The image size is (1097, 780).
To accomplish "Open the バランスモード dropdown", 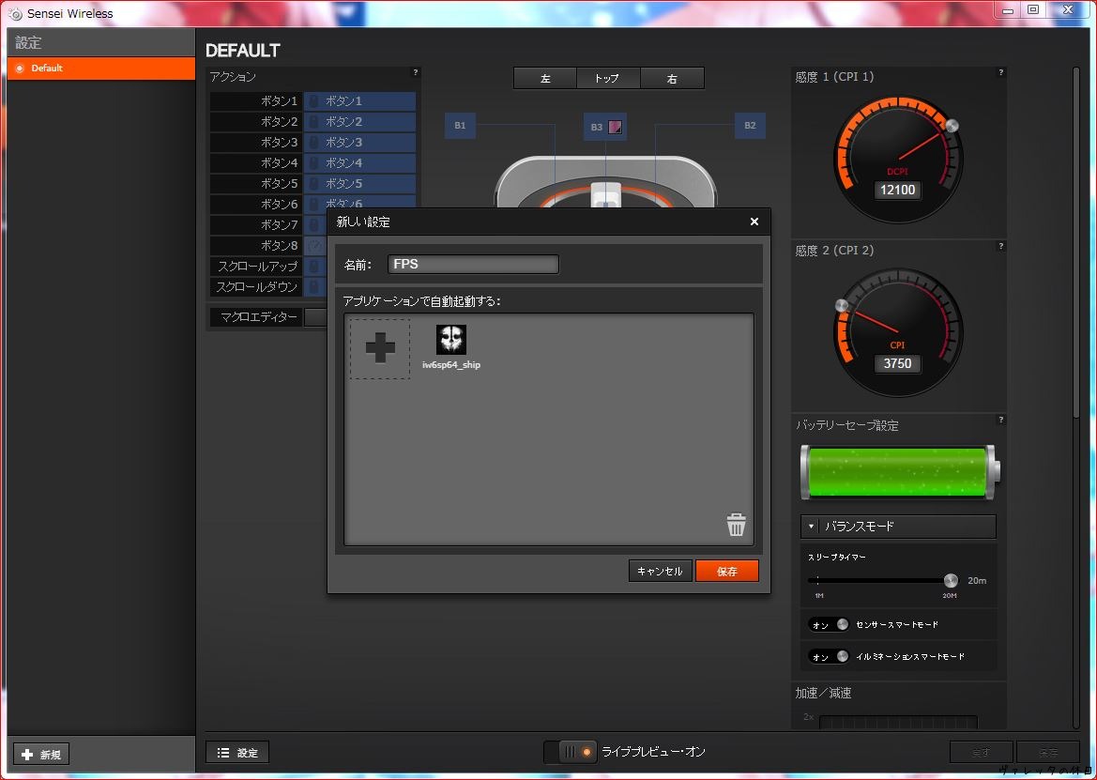I will click(x=898, y=527).
